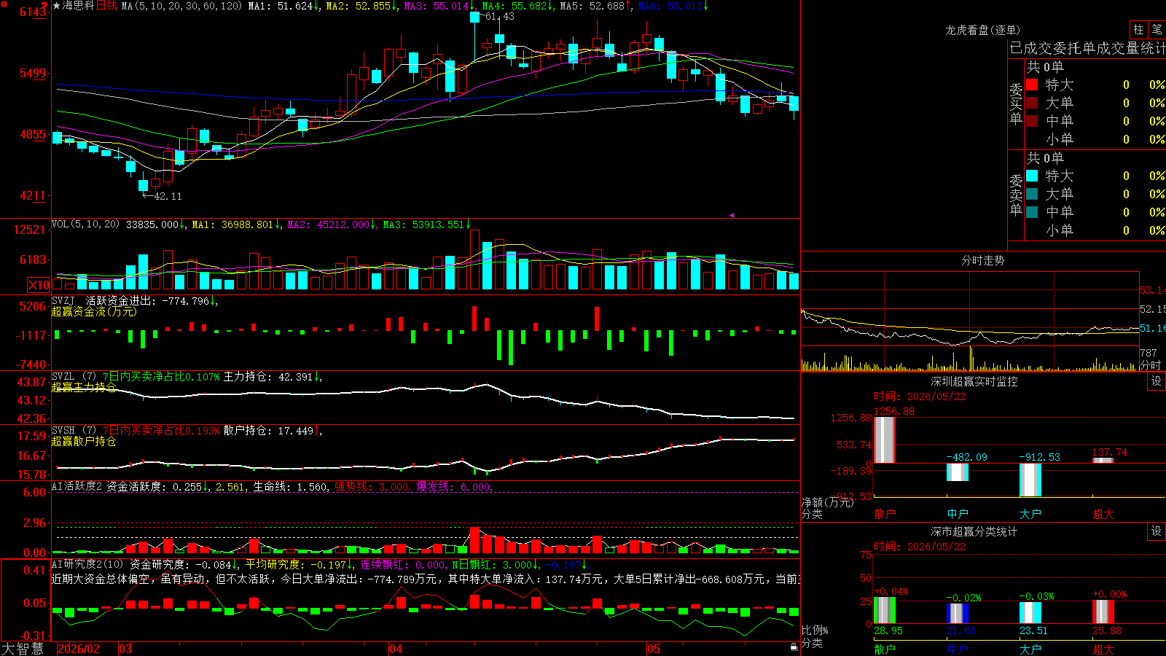The image size is (1166, 656).
Task: Click the teal 中单 sell-order swatch
Action: pos(1032,212)
